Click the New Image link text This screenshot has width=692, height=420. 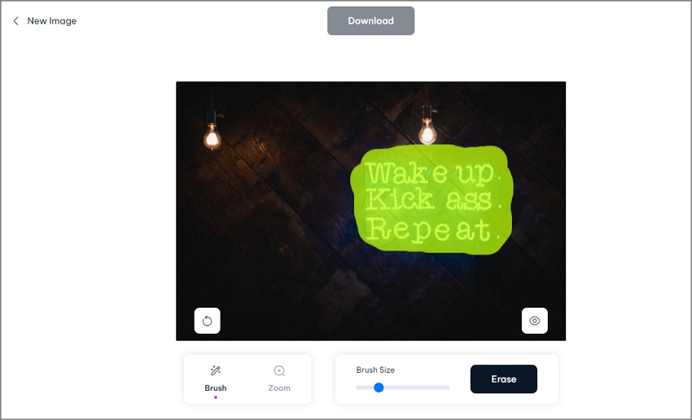click(51, 21)
